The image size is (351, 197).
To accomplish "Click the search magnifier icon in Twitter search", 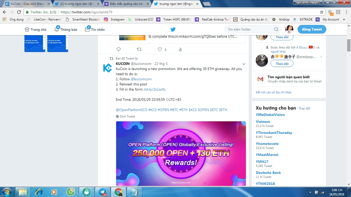I will coord(276,29).
